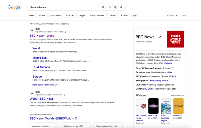This screenshot has width=201, height=128.
Task: Select the Images filter chip
Action: [82, 16]
